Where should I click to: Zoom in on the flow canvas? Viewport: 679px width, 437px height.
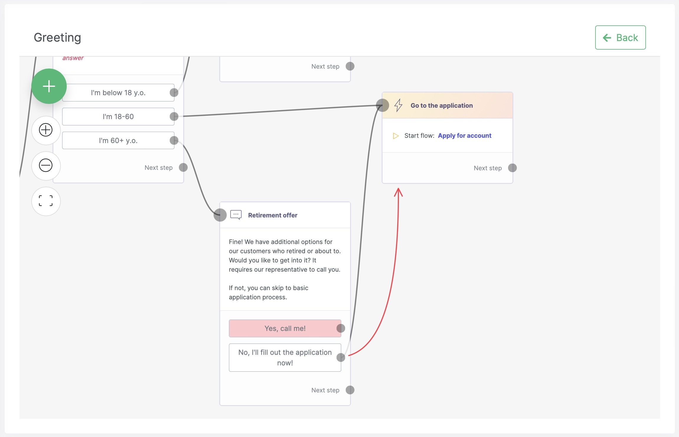pos(46,130)
